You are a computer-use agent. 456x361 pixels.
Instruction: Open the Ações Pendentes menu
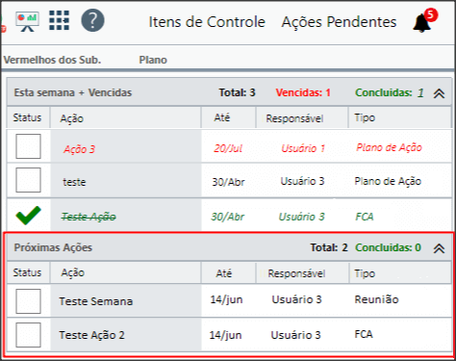[x=339, y=22]
